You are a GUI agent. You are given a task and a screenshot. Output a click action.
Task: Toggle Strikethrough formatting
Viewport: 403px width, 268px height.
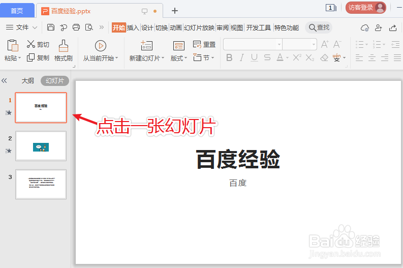coord(267,57)
